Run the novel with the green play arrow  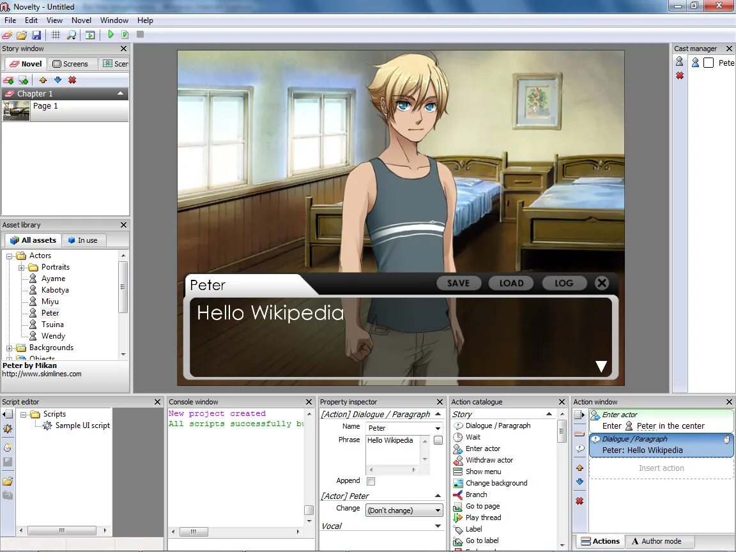pyautogui.click(x=111, y=34)
